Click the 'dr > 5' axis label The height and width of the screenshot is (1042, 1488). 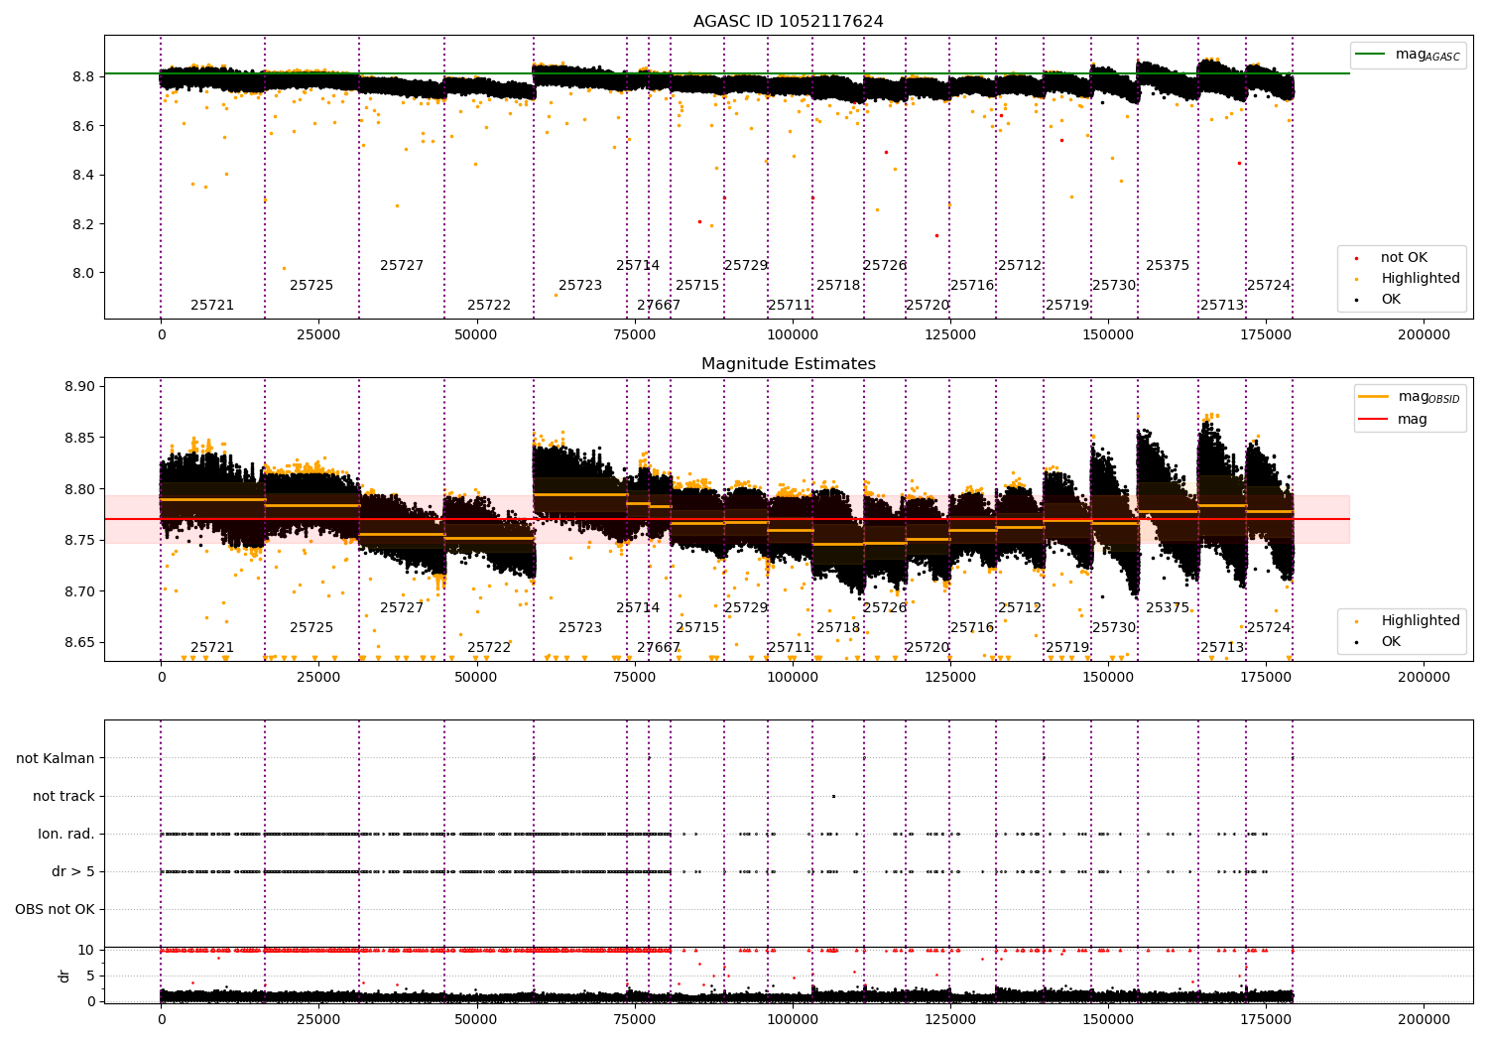point(73,871)
